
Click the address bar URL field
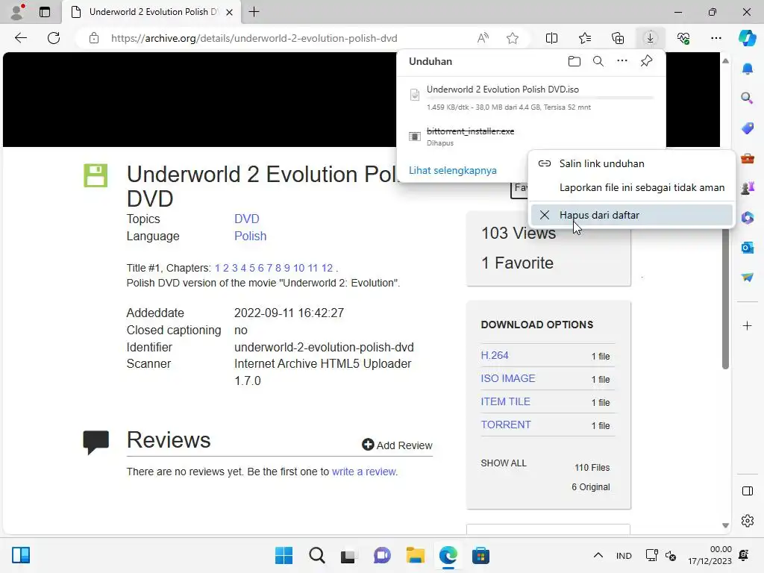[x=254, y=38]
